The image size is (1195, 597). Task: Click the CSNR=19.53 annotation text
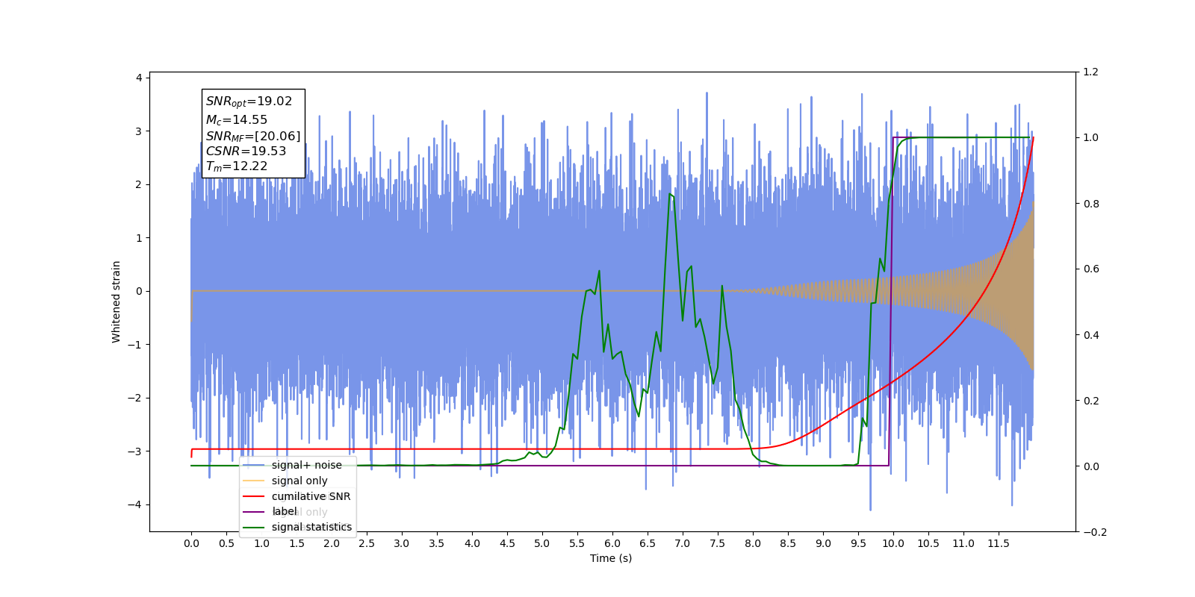tap(246, 151)
